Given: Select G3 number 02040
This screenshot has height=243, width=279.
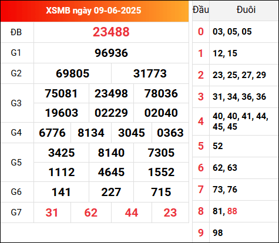Looking at the screenshot, I should 161,113.
